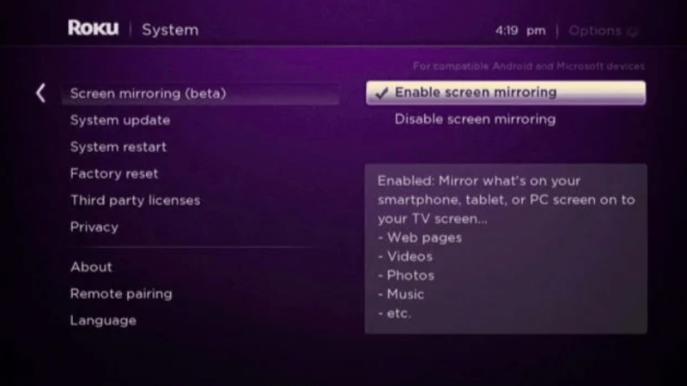The width and height of the screenshot is (687, 386).
Task: Open Screen mirroring (beta) menu item
Action: (x=200, y=93)
